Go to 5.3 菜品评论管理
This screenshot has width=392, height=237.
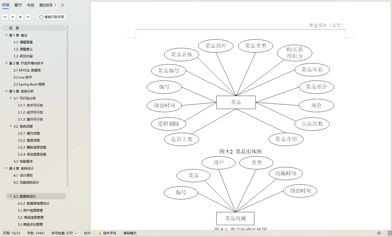(30, 224)
